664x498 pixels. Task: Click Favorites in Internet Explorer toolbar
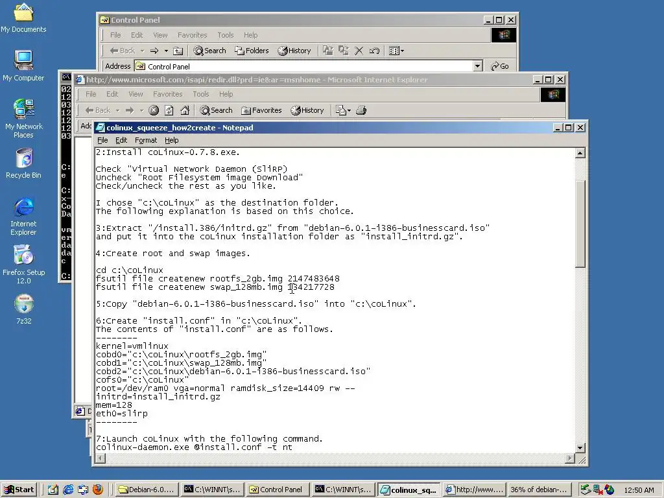(261, 110)
